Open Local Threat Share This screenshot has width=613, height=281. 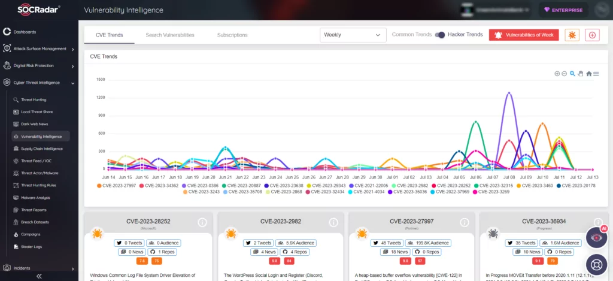click(x=37, y=112)
